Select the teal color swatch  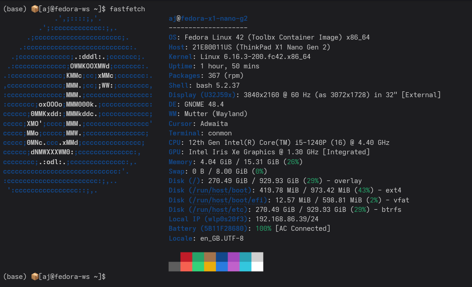coord(245,257)
